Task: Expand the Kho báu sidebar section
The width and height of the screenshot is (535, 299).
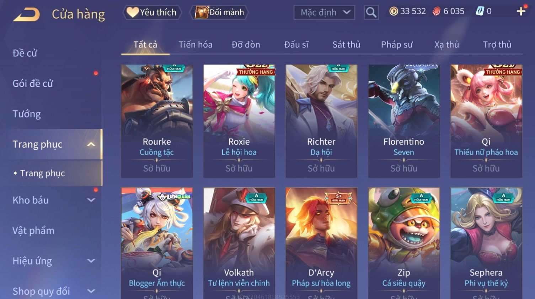Action: [91, 200]
